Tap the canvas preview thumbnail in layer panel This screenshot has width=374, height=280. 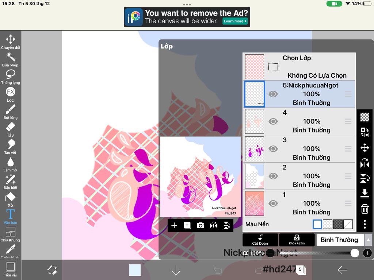point(201,177)
